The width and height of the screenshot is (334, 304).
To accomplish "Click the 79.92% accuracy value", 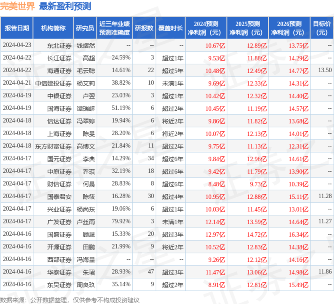I will tap(121, 221).
